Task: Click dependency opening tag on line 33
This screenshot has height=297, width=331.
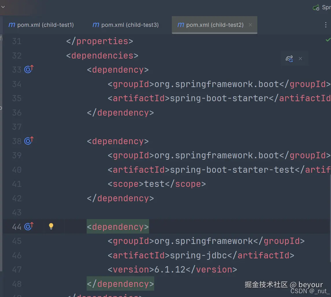Action: point(118,70)
